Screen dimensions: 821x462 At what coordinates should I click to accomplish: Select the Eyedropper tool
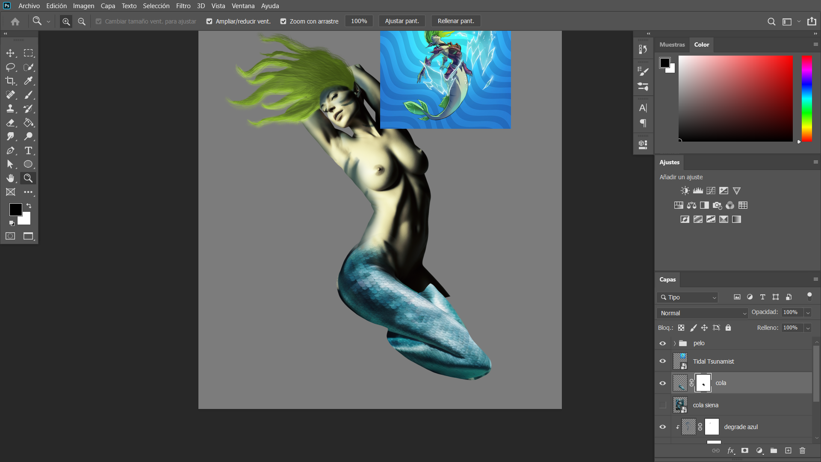28,81
